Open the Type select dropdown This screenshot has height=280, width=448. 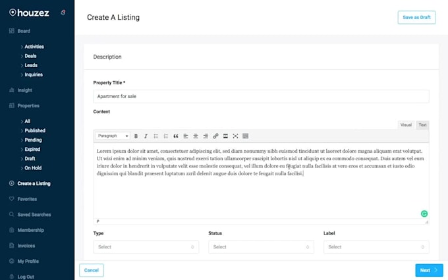click(x=146, y=247)
